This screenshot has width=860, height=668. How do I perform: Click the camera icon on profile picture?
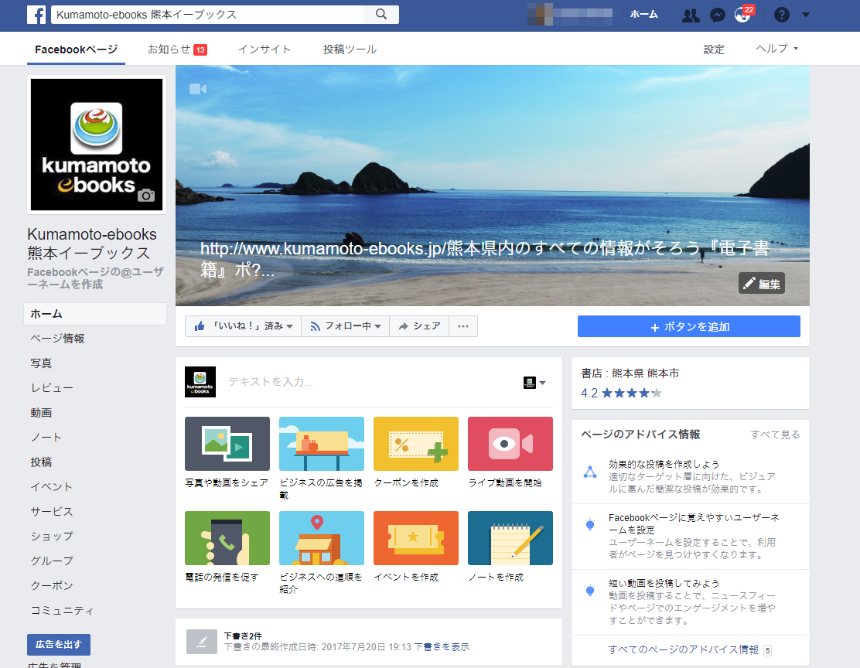coord(145,196)
